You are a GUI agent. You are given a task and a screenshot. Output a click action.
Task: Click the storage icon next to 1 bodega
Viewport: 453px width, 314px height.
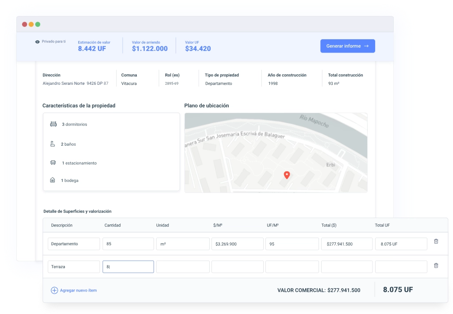[x=53, y=180]
